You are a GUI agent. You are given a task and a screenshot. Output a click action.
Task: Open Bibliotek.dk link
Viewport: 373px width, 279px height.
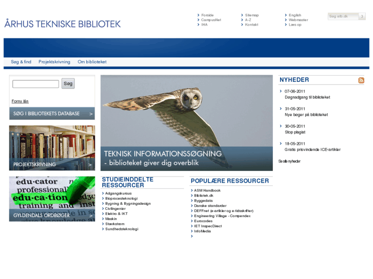pyautogui.click(x=204, y=196)
